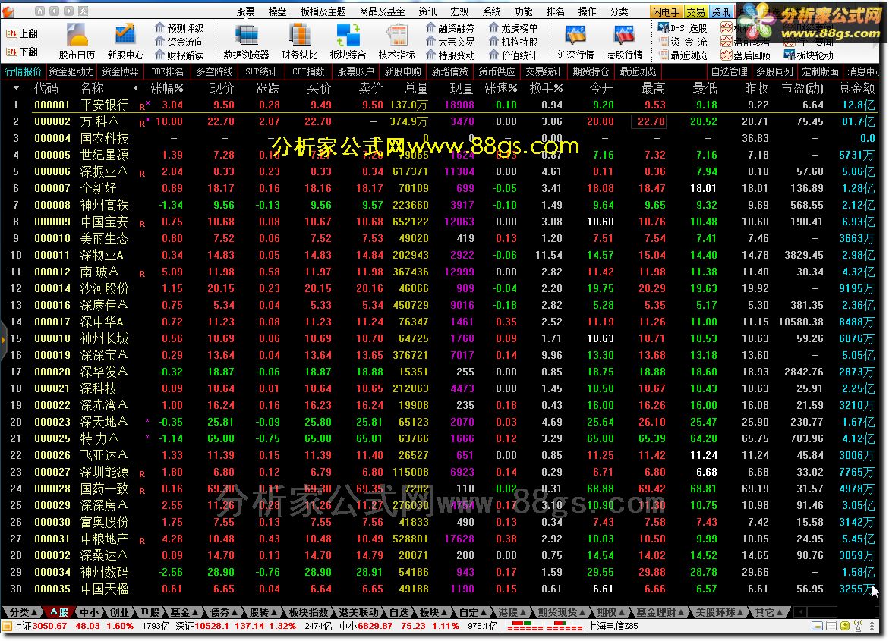Screen dimensions: 889x641
Task: Select the 港美联动 bottom tab
Action: click(x=358, y=612)
